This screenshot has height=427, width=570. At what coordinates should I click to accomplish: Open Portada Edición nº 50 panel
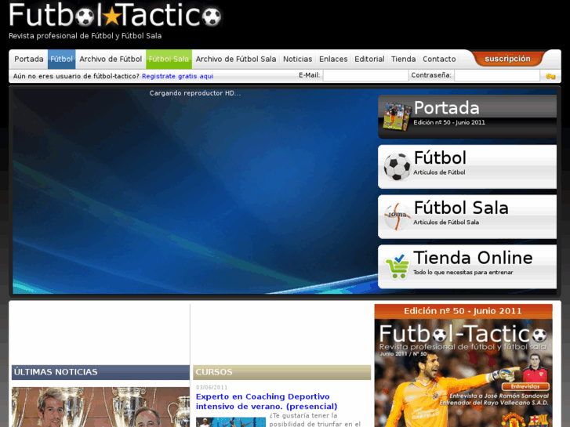pyautogui.click(x=467, y=117)
